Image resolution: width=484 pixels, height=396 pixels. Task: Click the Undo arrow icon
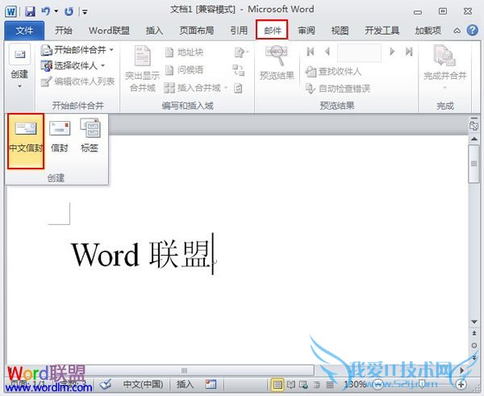pyautogui.click(x=46, y=11)
